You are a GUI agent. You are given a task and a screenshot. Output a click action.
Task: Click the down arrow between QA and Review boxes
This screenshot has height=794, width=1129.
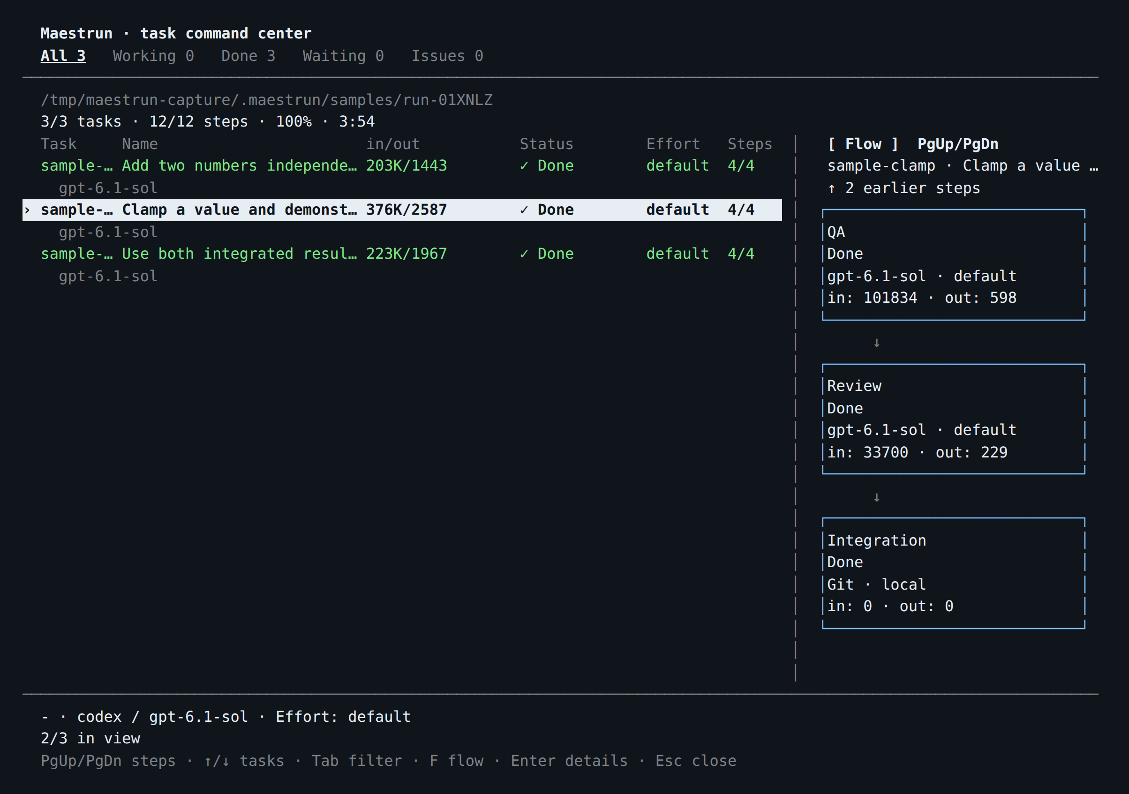[877, 342]
